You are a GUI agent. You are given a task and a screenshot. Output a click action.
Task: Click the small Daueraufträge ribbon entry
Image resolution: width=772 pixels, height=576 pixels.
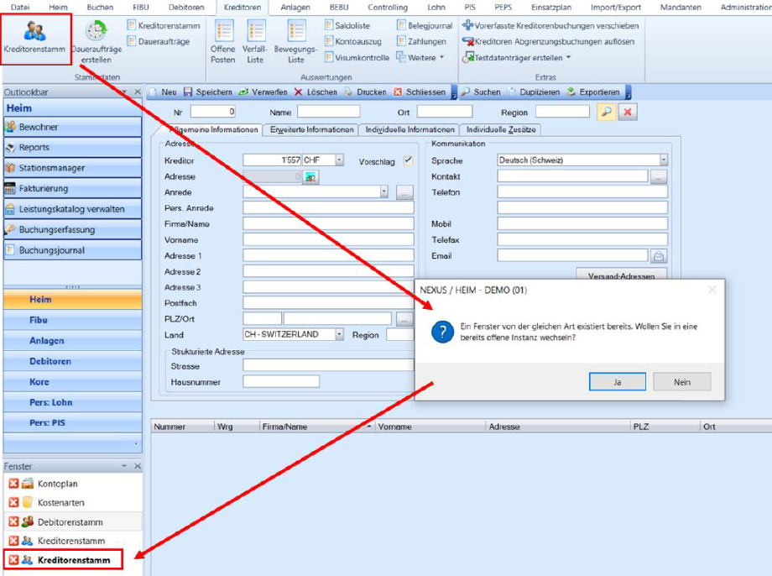tap(158, 41)
